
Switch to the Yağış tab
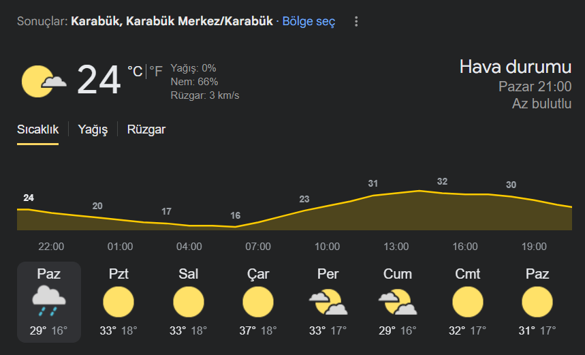click(x=93, y=129)
